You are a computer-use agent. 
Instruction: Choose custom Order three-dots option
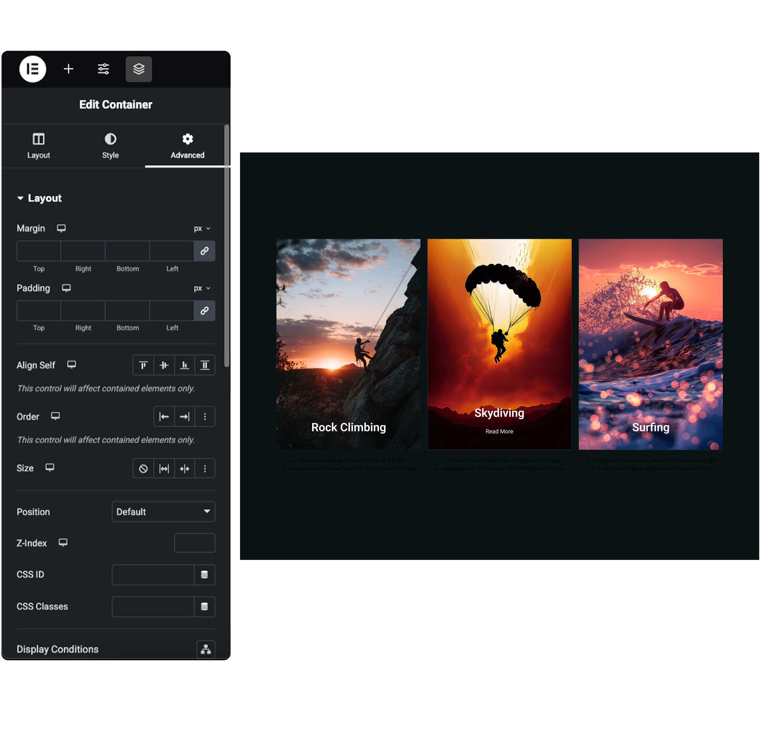click(205, 417)
